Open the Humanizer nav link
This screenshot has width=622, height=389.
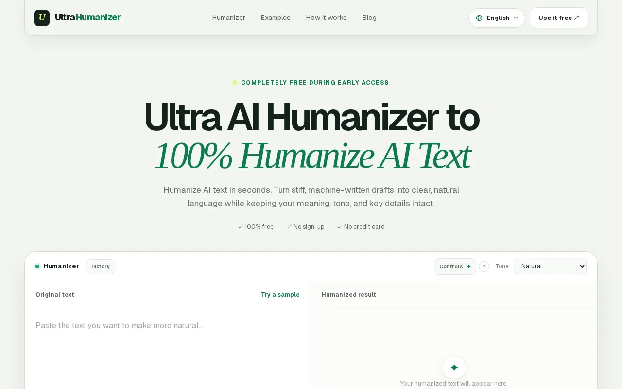[229, 18]
